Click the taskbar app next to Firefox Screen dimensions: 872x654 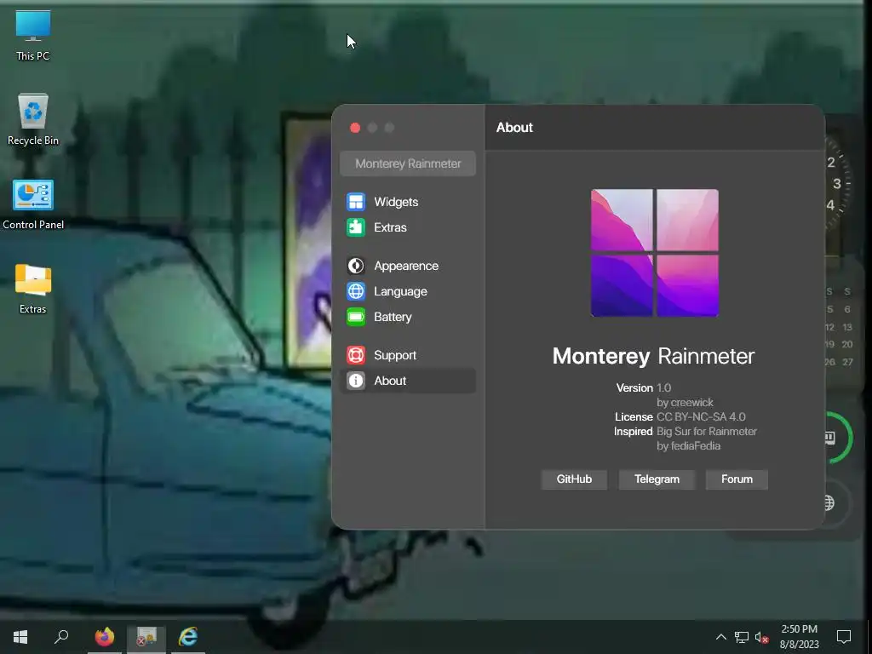146,637
